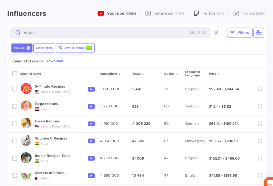This screenshot has width=273, height=186.
Task: Bookmark the Essen Recipes channel
Action: point(260,124)
